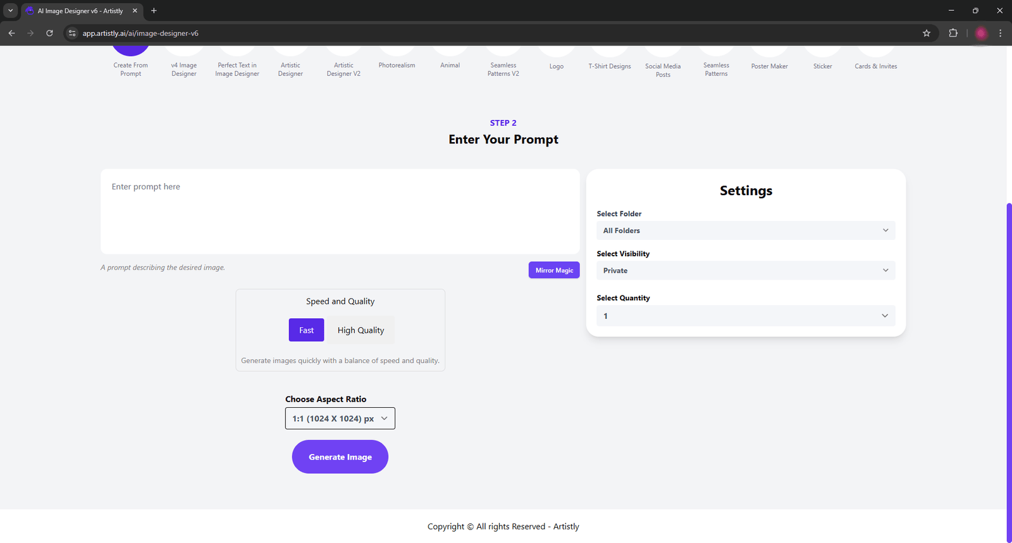Switch to High Quality mode

tap(361, 330)
